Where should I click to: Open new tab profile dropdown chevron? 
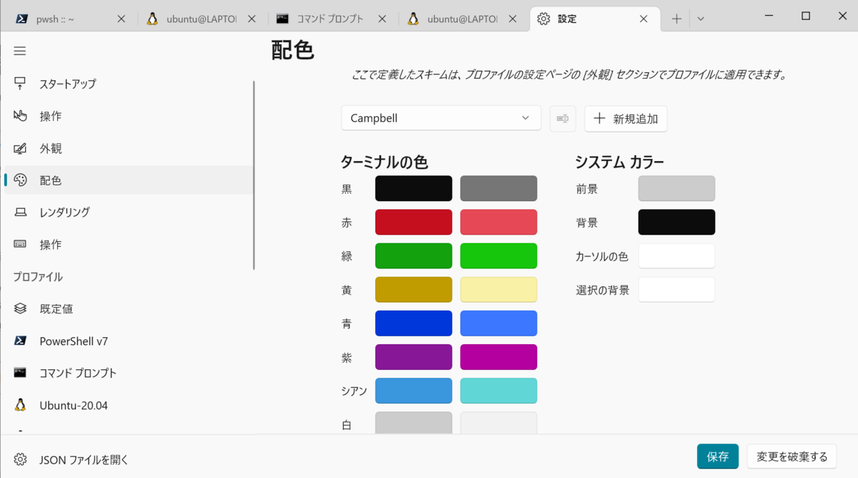point(701,19)
